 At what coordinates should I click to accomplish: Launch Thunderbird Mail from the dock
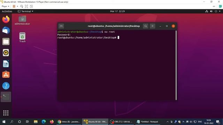click(6, 30)
